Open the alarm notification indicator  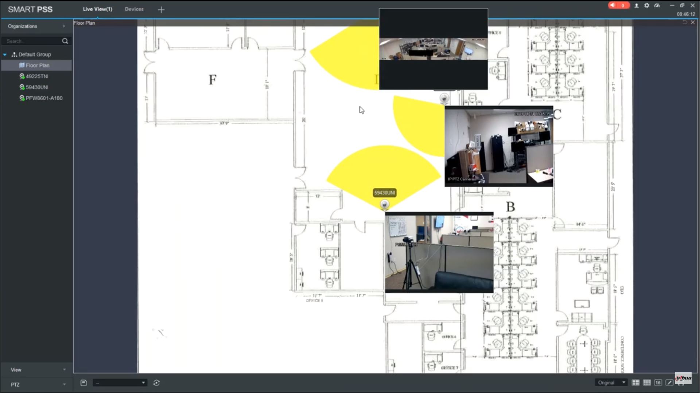coord(618,5)
